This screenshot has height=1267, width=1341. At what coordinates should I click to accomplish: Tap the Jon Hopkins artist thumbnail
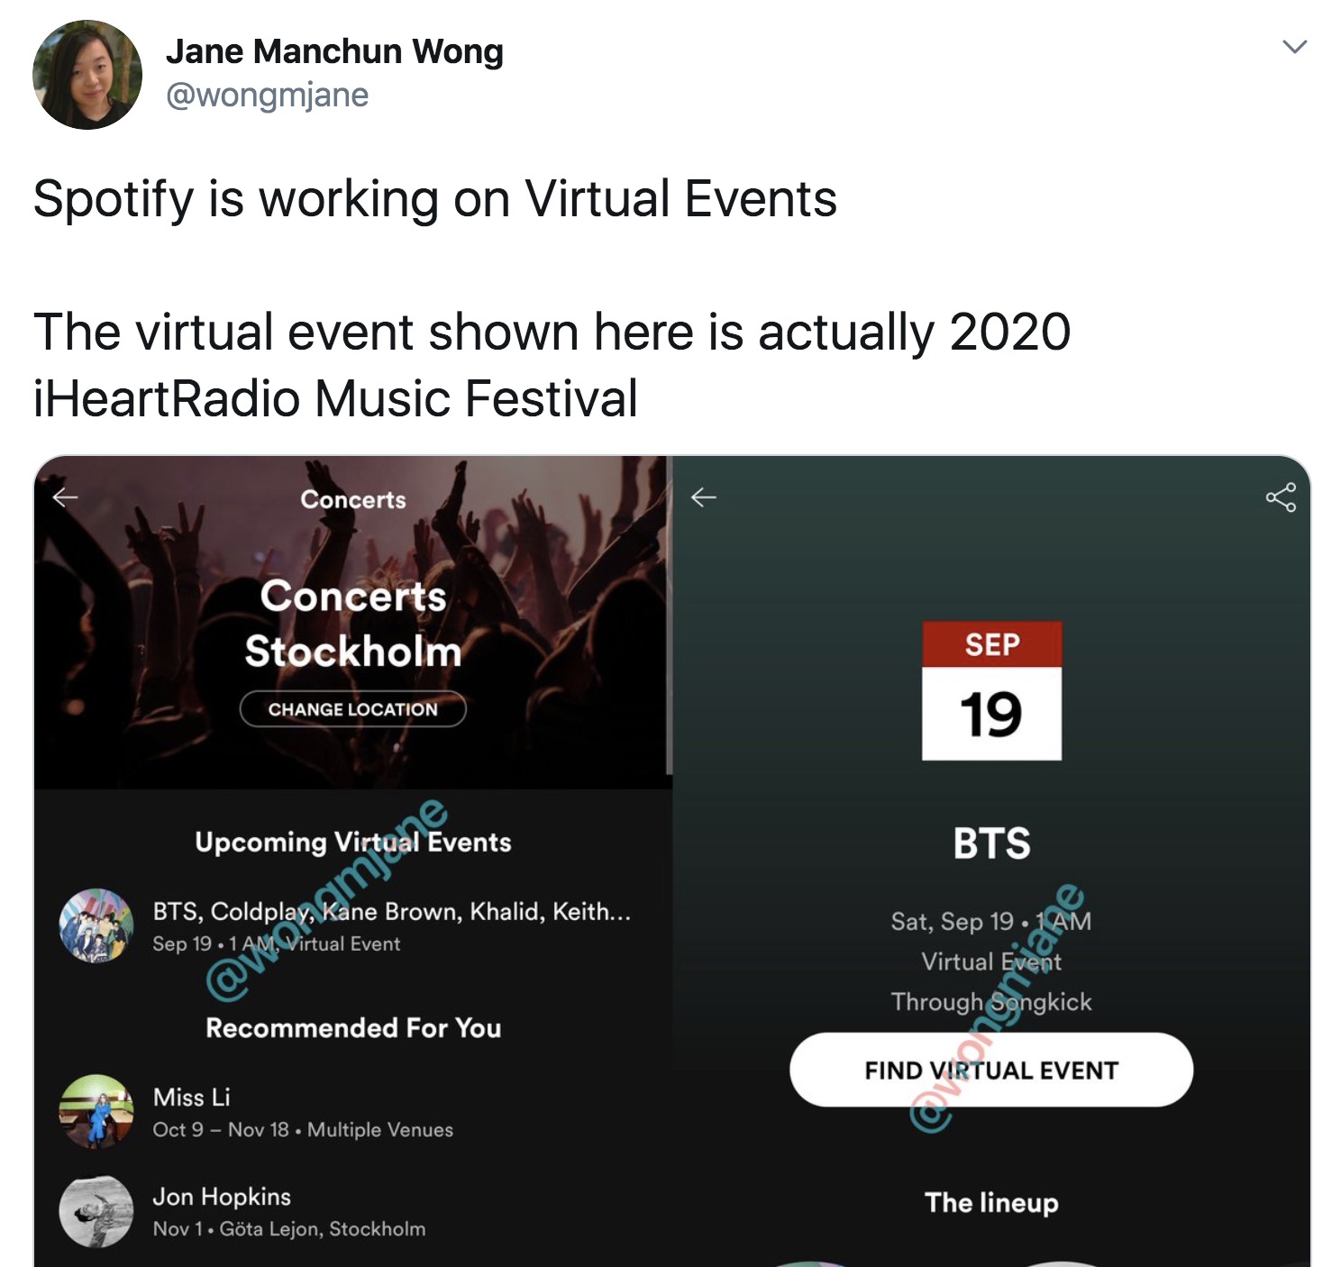pos(96,1211)
